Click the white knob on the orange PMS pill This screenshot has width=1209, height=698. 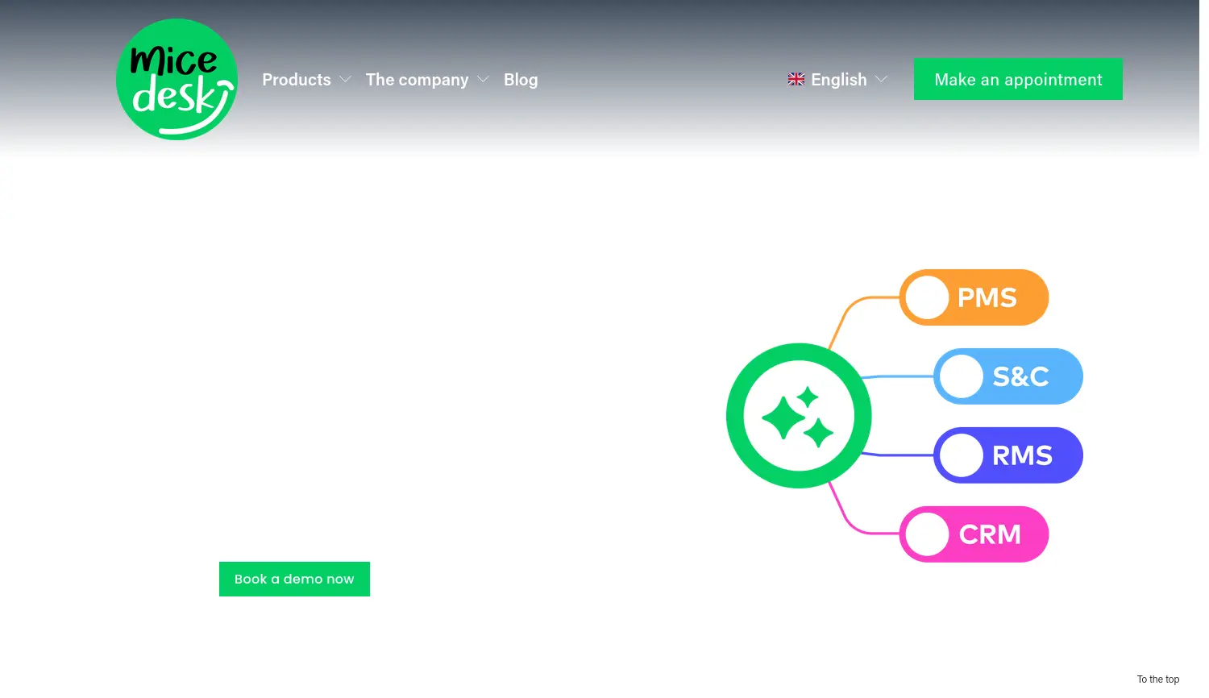pyautogui.click(x=927, y=297)
